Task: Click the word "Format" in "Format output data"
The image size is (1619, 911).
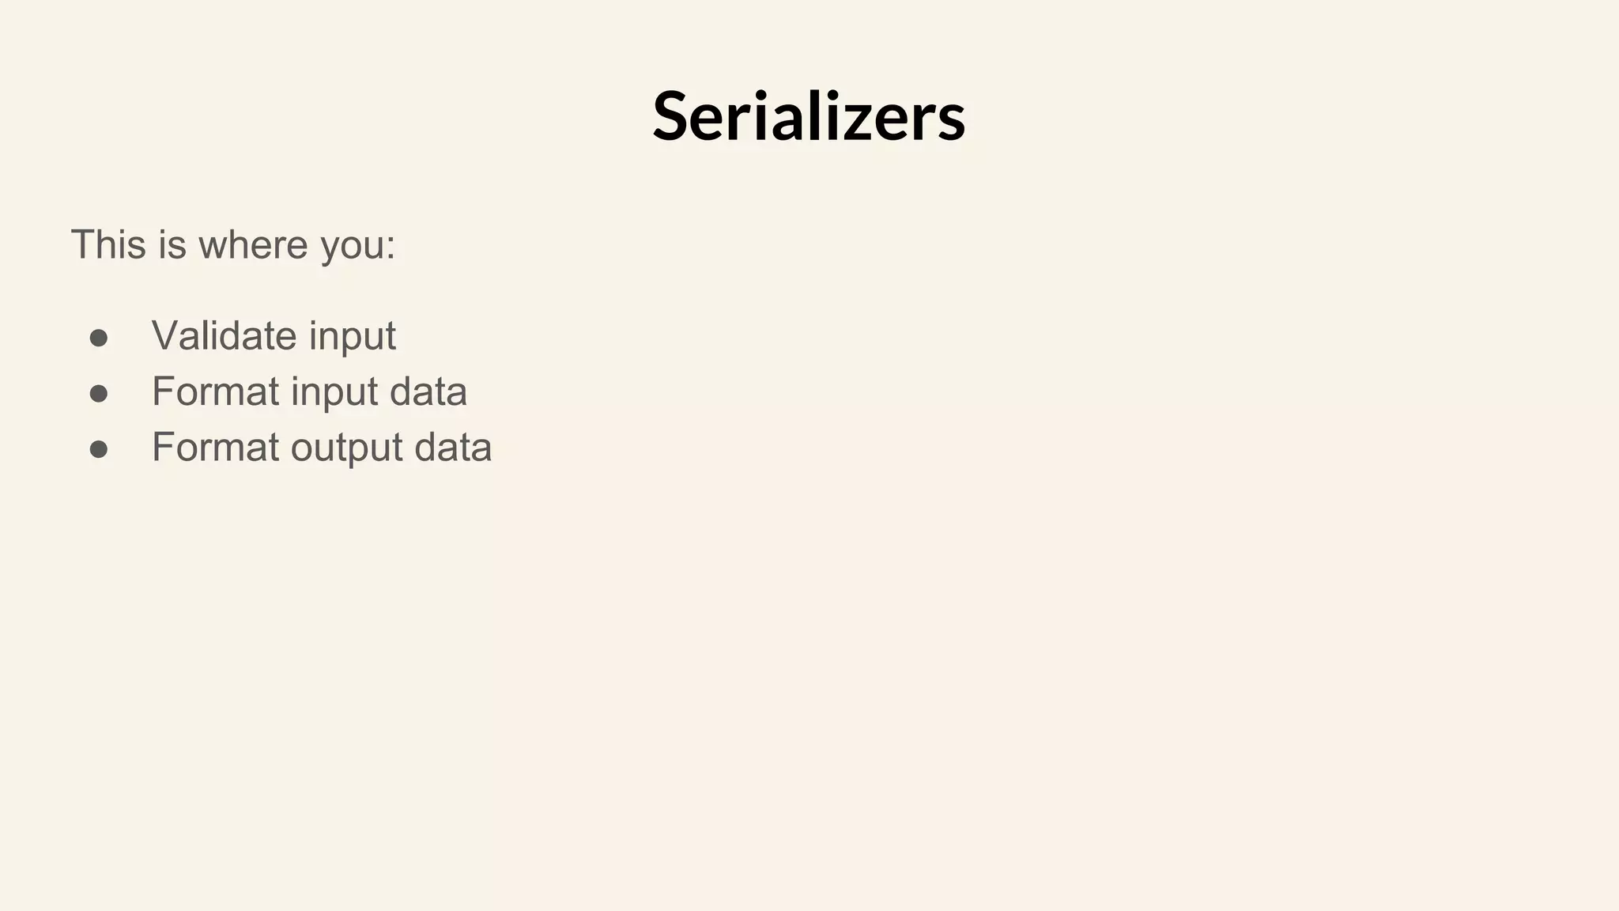Action: pos(215,448)
